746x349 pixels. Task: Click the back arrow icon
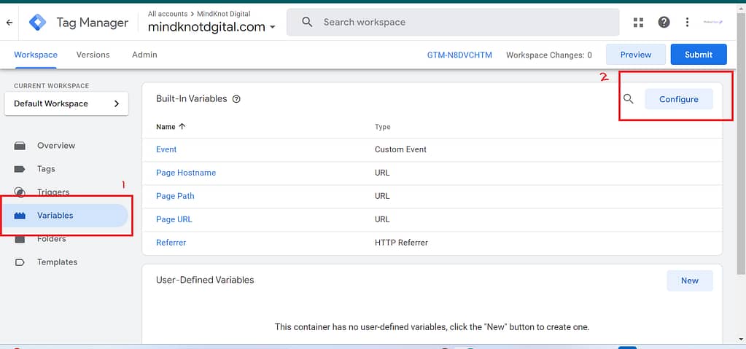coord(9,23)
